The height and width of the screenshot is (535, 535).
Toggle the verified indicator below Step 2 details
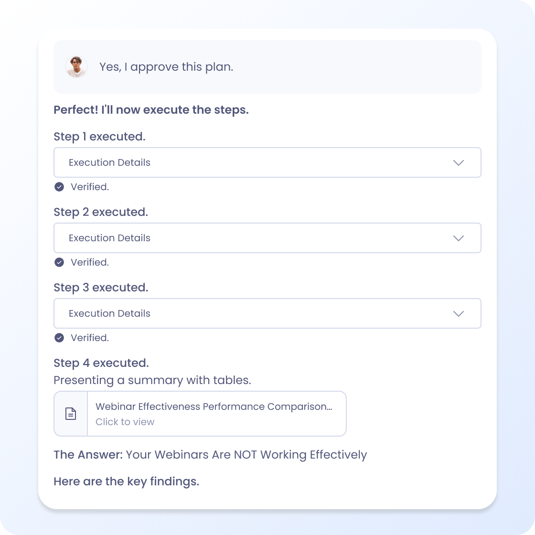coord(59,262)
